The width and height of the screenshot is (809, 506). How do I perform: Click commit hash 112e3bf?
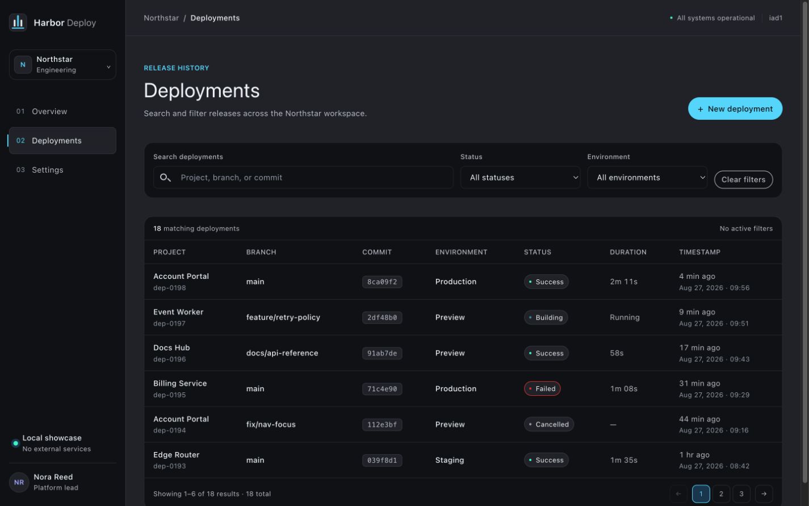click(x=382, y=424)
